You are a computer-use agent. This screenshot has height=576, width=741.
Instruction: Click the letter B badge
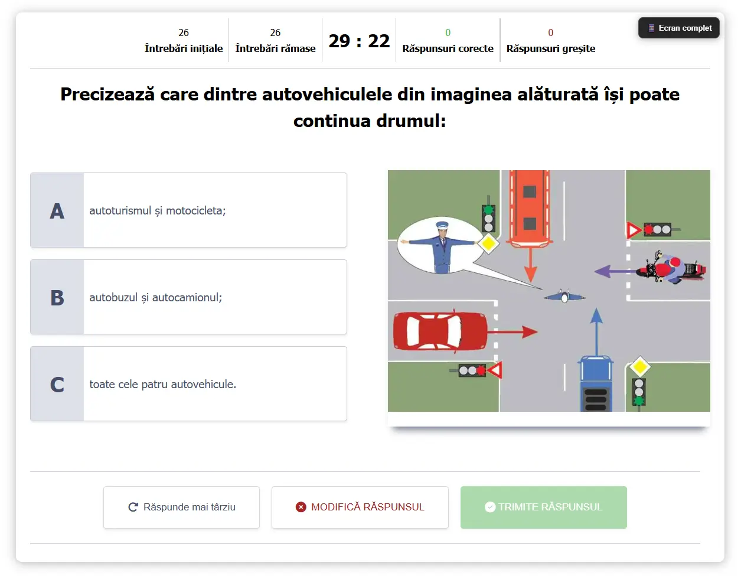[57, 297]
